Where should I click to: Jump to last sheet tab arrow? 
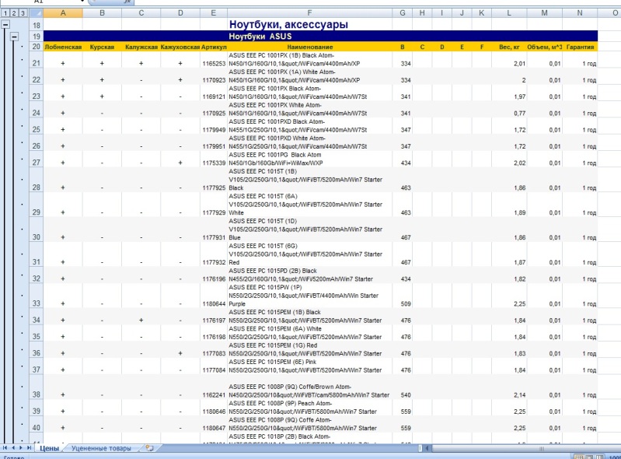coord(29,447)
